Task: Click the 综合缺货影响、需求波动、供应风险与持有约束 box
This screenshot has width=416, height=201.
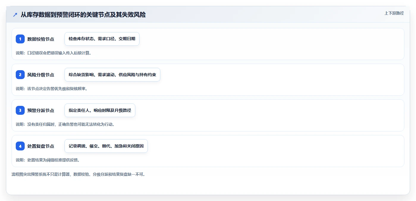Action: coord(112,75)
